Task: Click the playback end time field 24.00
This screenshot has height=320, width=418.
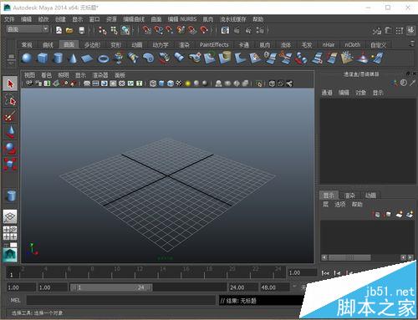Action: [x=243, y=287]
